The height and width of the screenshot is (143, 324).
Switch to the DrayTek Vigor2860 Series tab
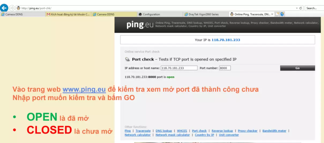tap(206, 14)
